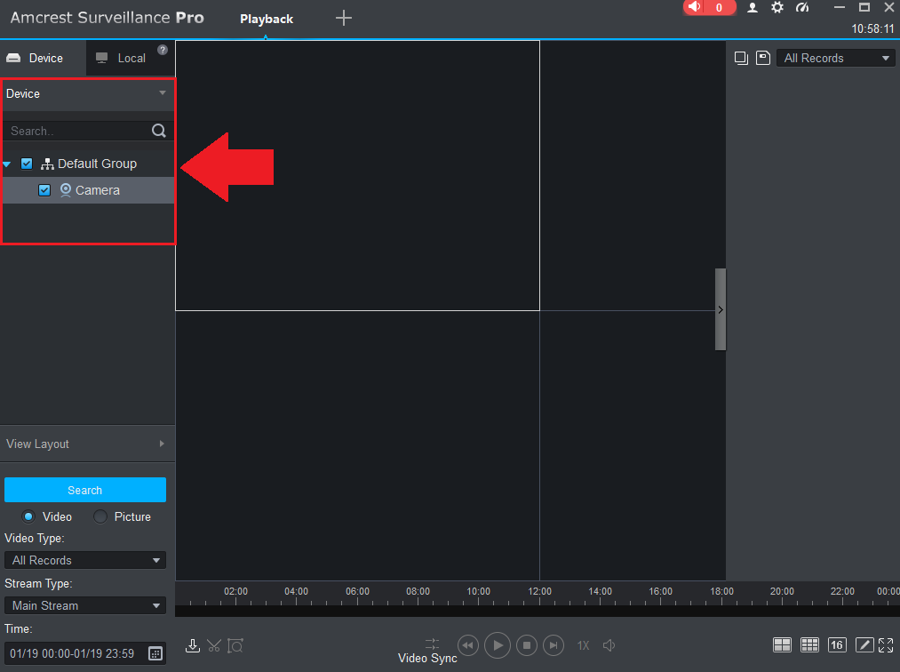Click the blue Search button
This screenshot has width=900, height=672.
(x=85, y=490)
